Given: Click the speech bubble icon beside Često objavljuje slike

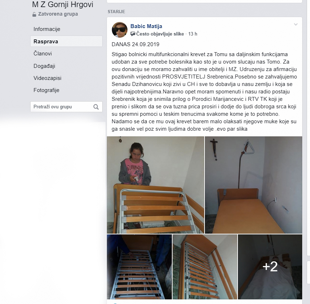Looking at the screenshot, I should (133, 34).
